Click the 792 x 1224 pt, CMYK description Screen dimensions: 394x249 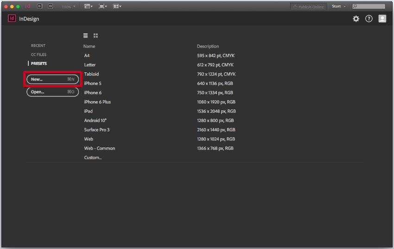[x=216, y=74]
